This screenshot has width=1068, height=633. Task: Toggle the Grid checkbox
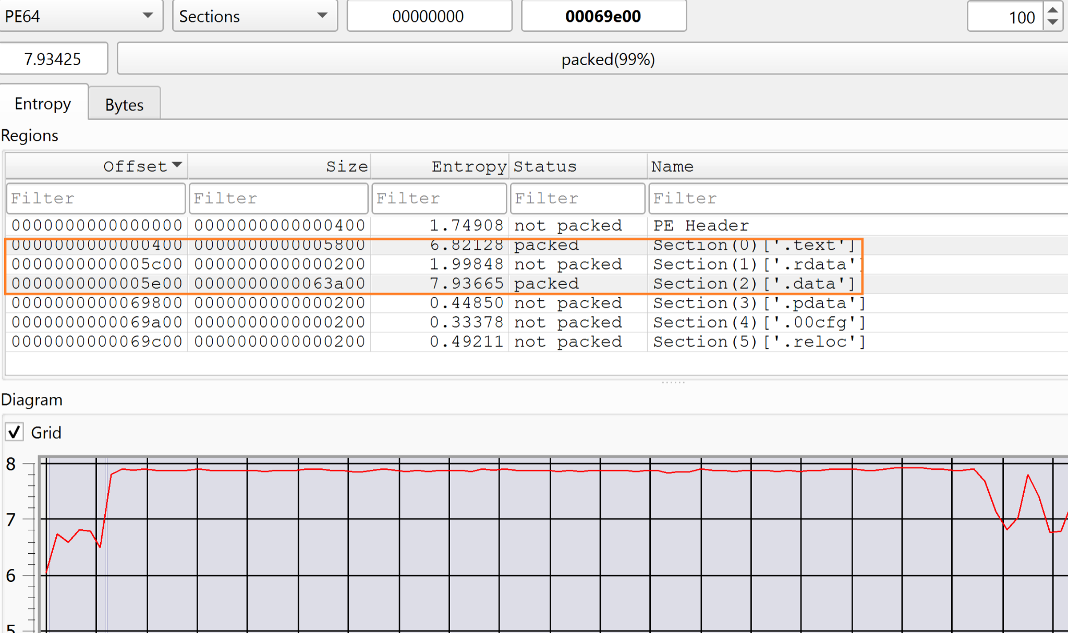tap(15, 432)
